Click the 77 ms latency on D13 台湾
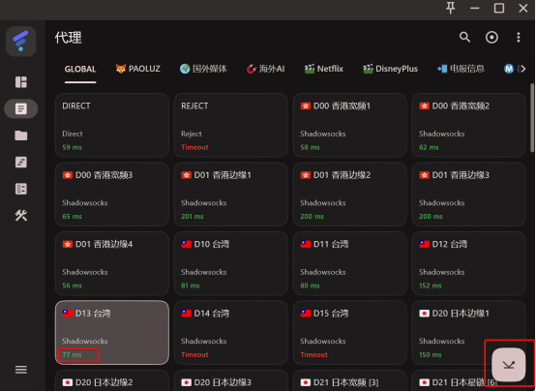The image size is (536, 392). point(73,354)
